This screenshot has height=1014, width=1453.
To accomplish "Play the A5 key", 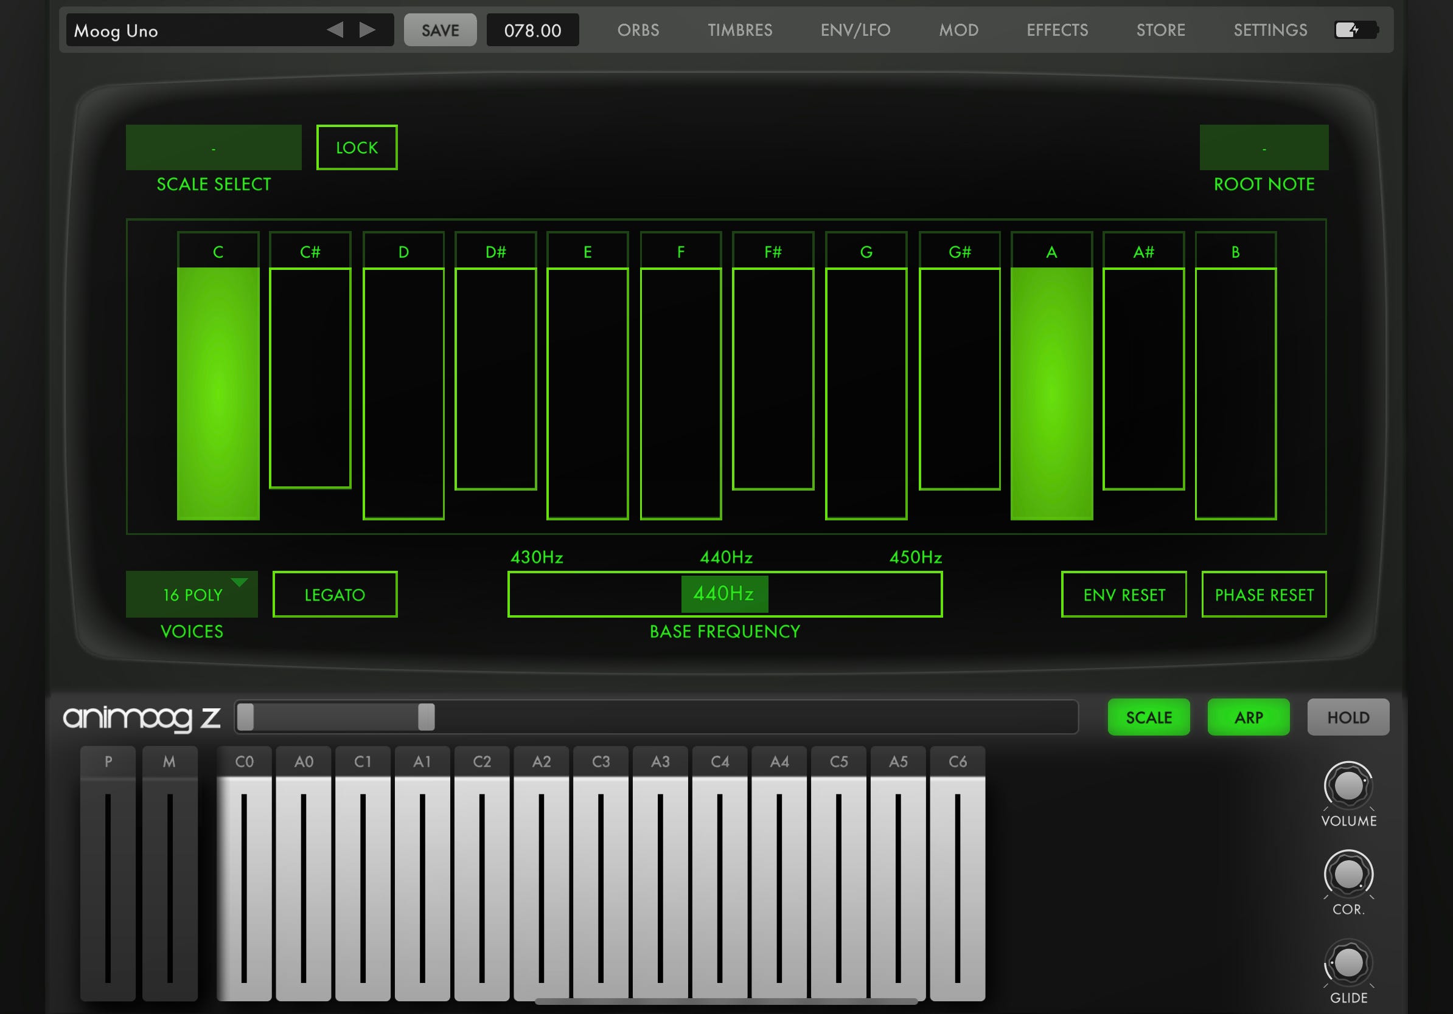I will [x=899, y=874].
